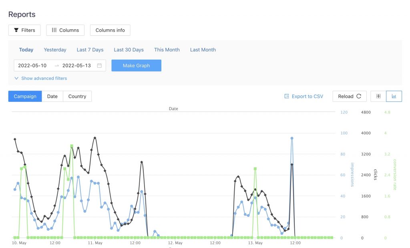Select the Country grouping tab

[x=77, y=96]
